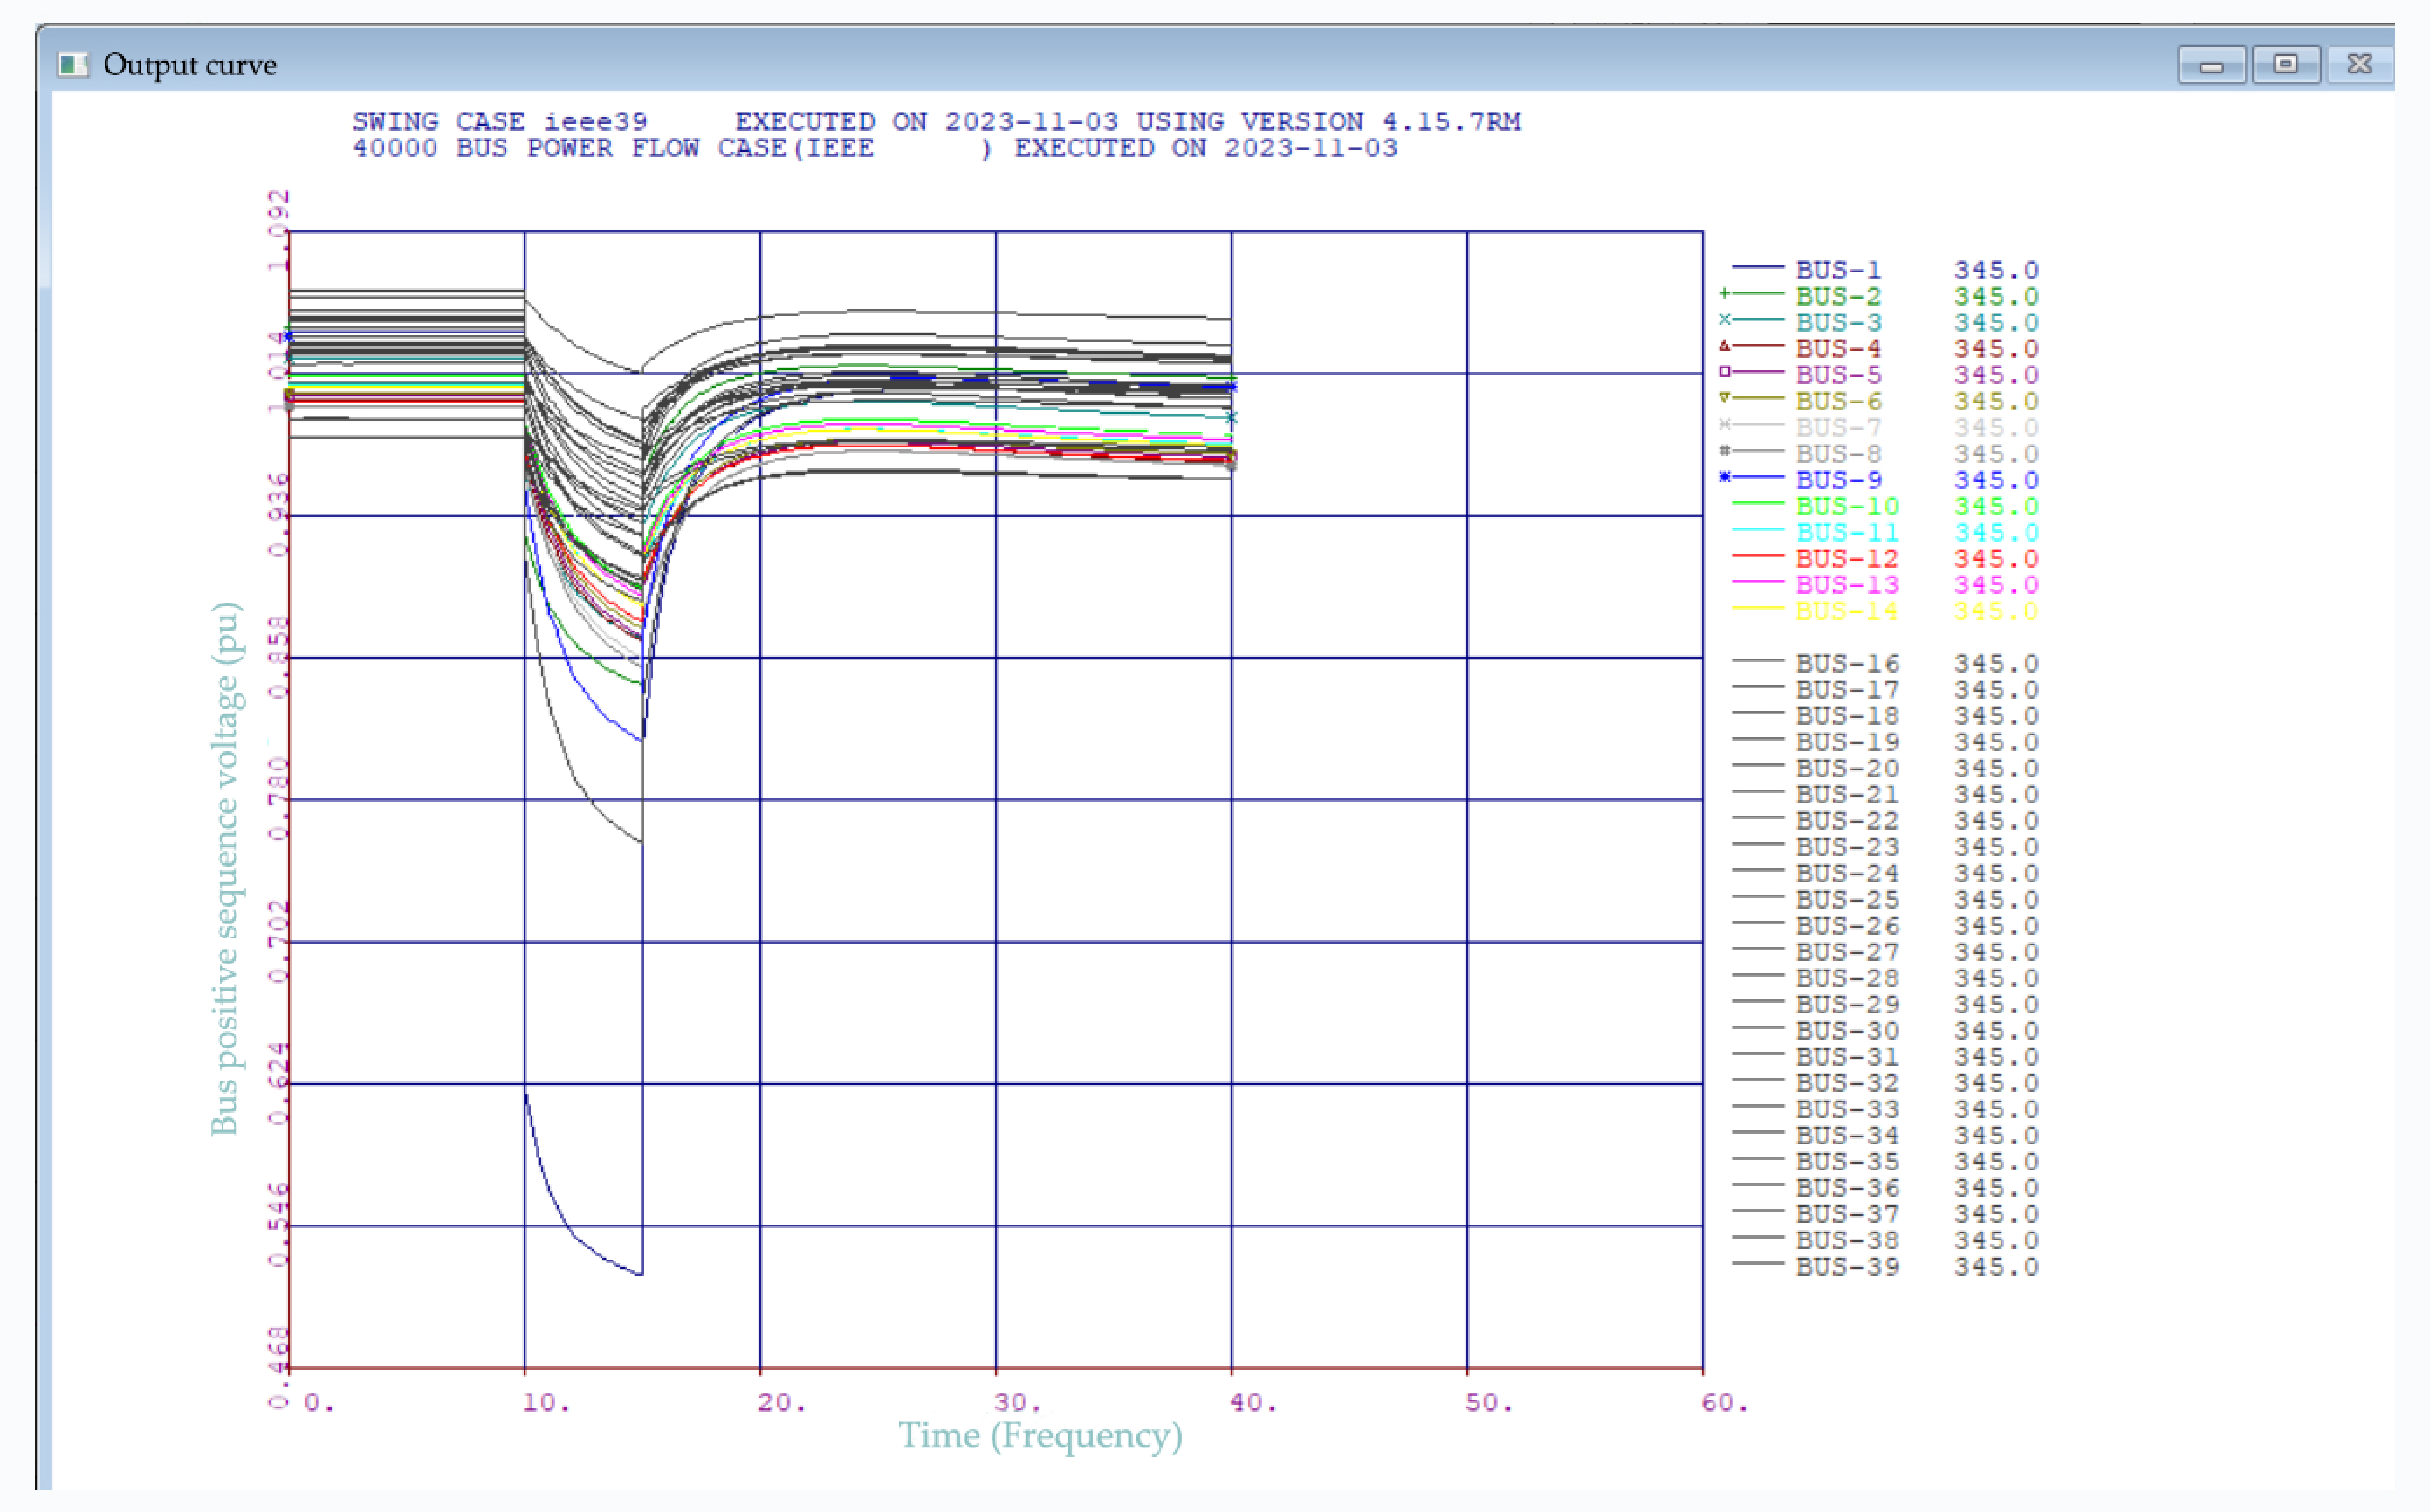Select the BUS-24 legend entry
The width and height of the screenshot is (2430, 1512).
point(1885,873)
